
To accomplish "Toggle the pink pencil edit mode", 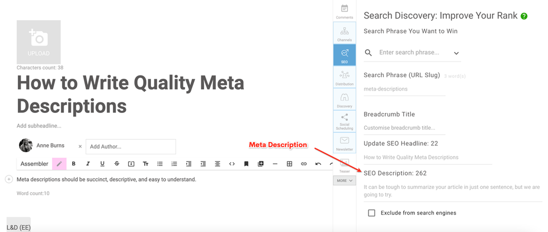I will (59, 164).
